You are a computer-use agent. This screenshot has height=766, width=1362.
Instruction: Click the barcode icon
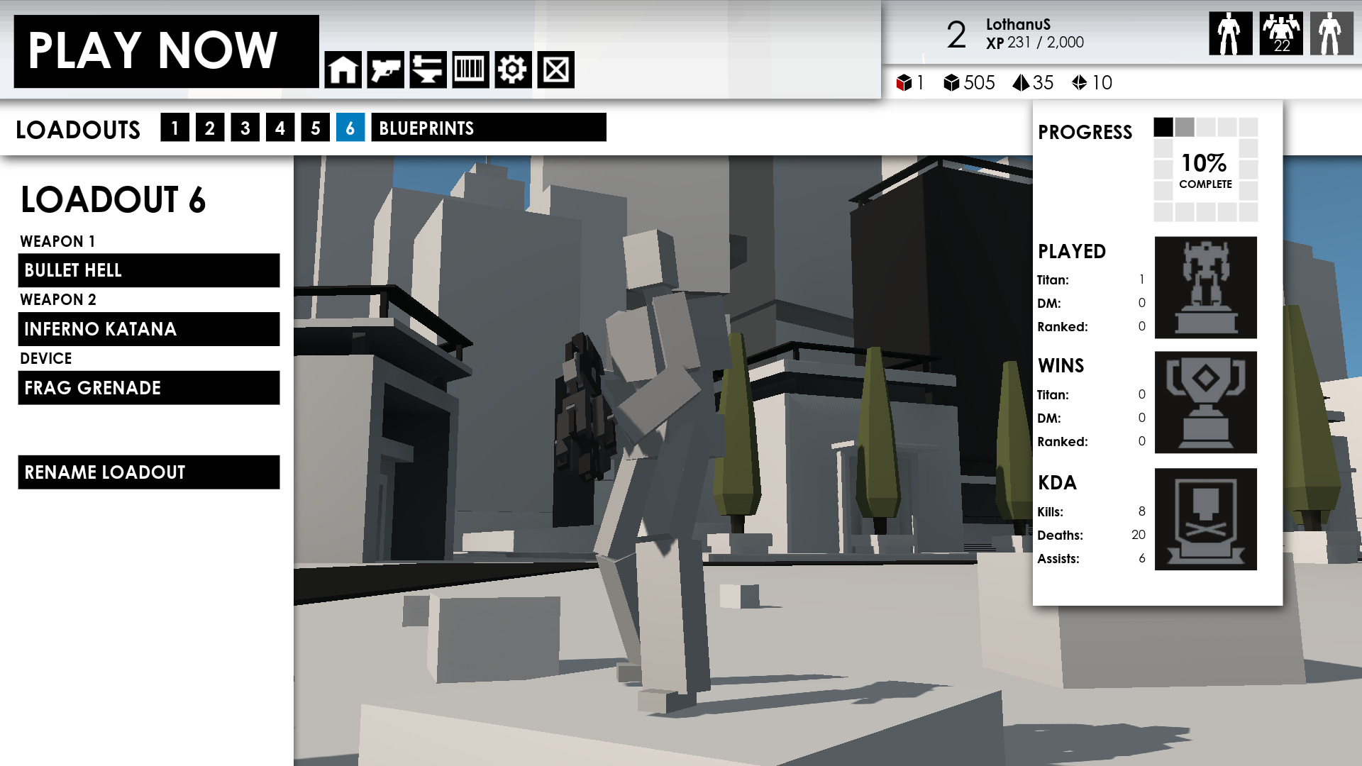(470, 70)
